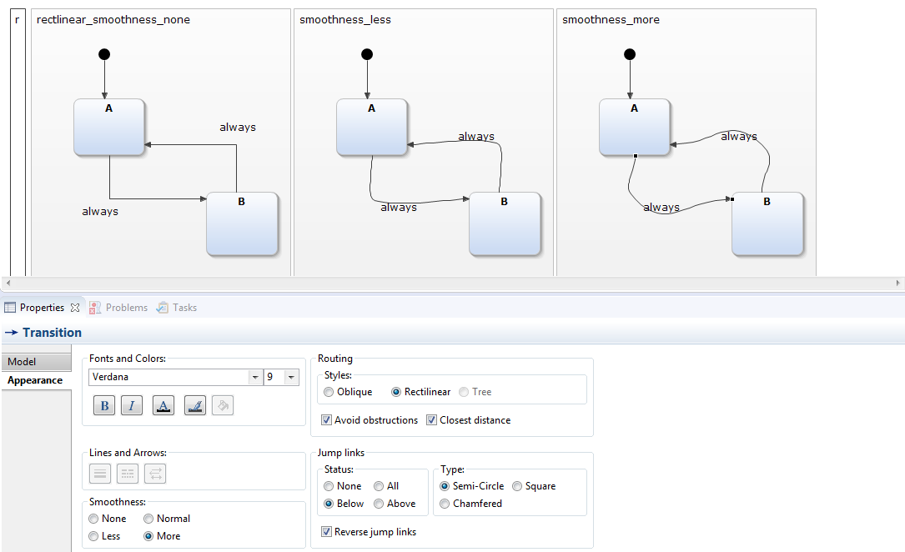Select state B in smoothness_more diagram
Viewport: 905px width, 552px height.
(767, 223)
